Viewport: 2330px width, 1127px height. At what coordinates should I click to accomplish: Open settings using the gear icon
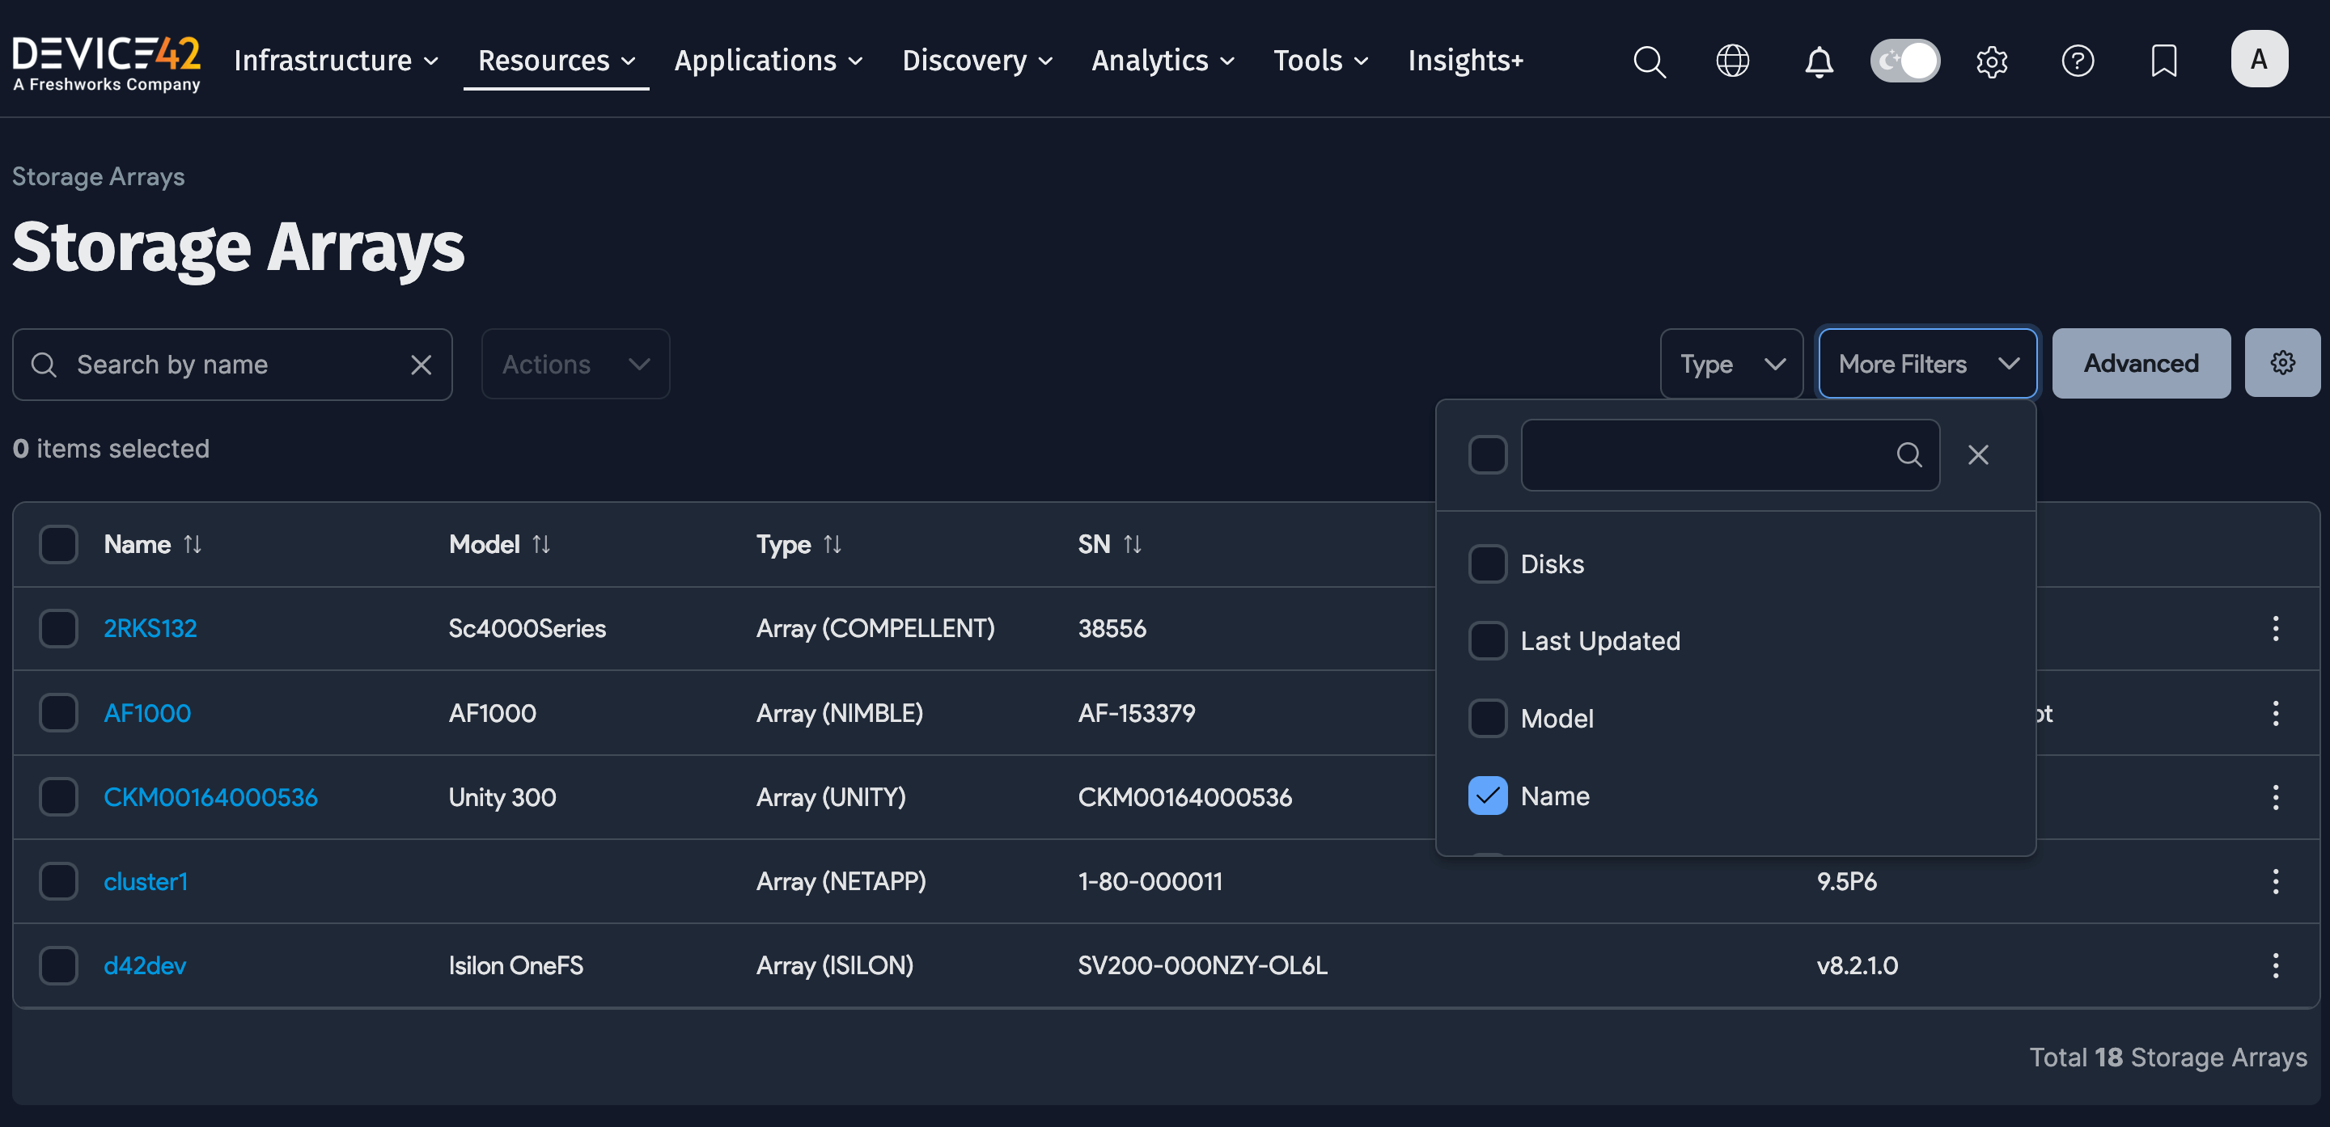(x=1992, y=61)
